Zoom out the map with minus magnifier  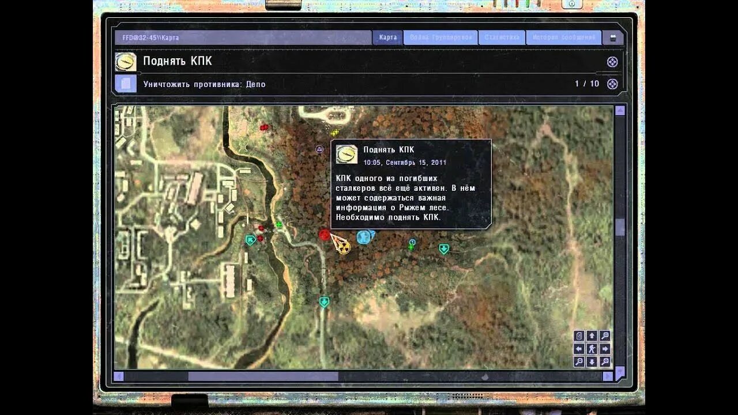579,362
